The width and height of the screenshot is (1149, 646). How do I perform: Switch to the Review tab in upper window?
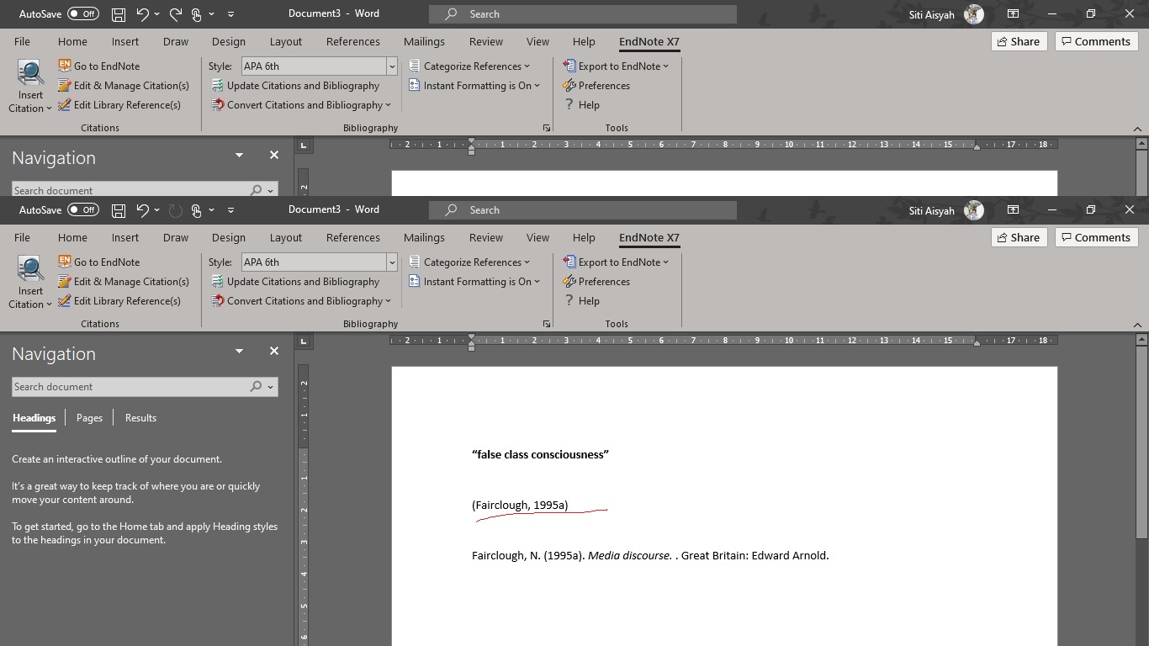point(486,42)
